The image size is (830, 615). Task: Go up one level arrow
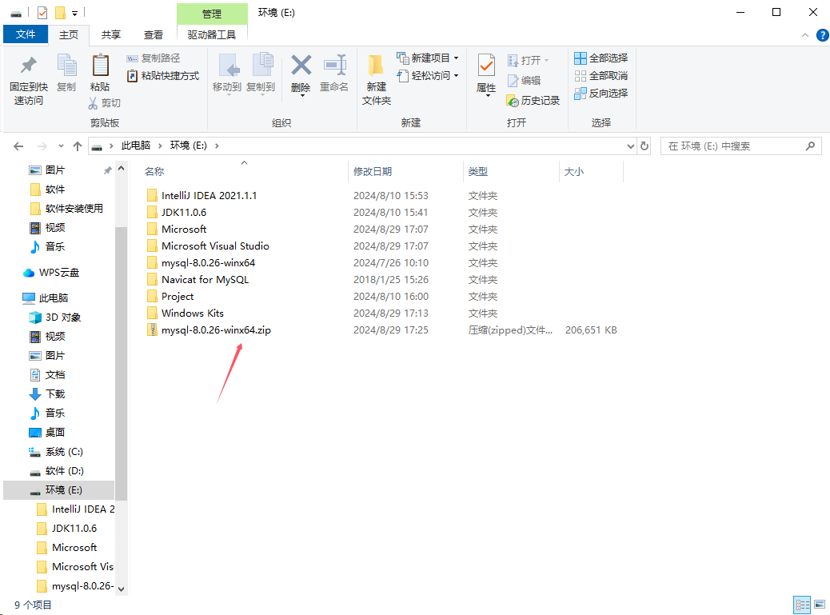pyautogui.click(x=78, y=146)
